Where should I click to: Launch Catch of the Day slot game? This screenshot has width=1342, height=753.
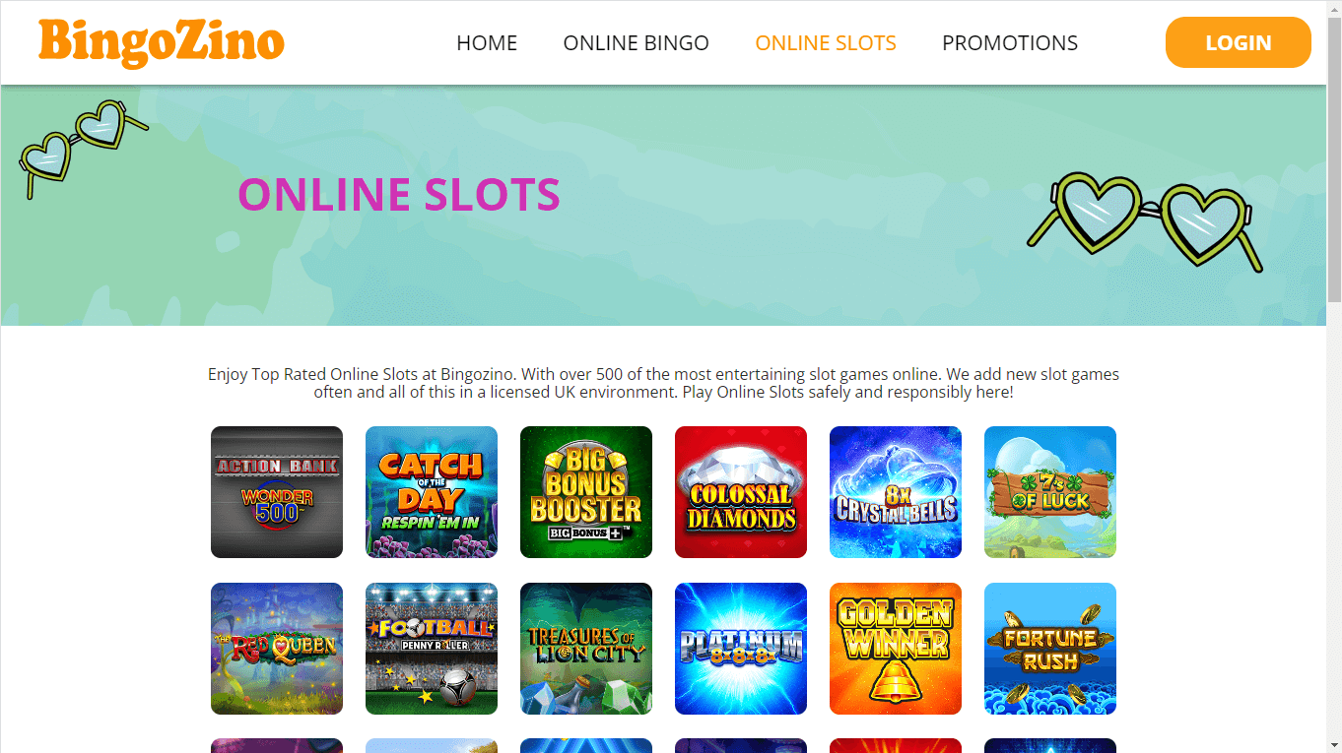[x=432, y=492]
